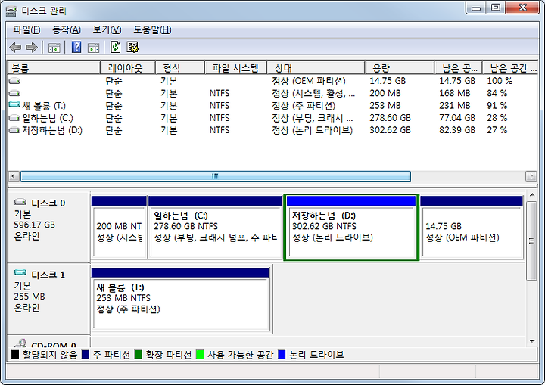
Task: Click the Settings toolbar icon with star
Action: (132, 47)
